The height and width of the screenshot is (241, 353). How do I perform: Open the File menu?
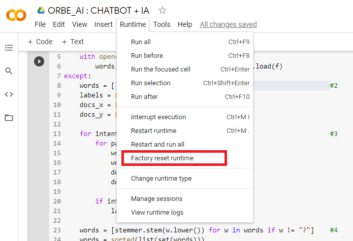(x=40, y=24)
